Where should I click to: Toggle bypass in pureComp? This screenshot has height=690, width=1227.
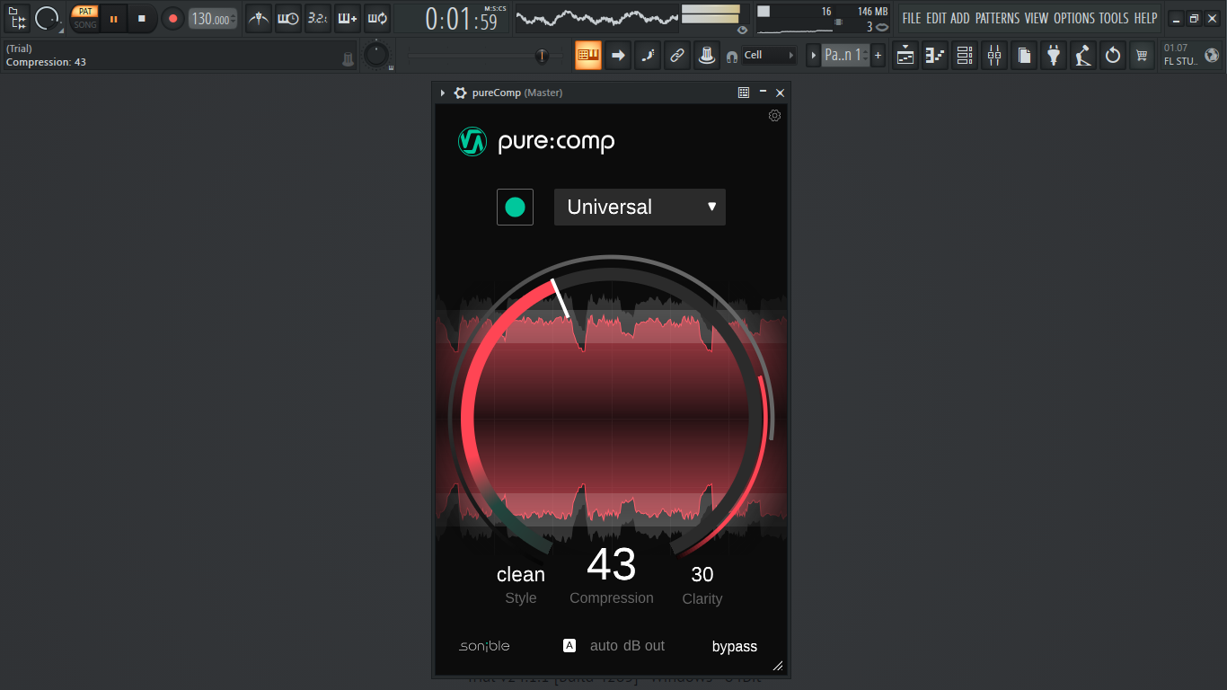734,645
